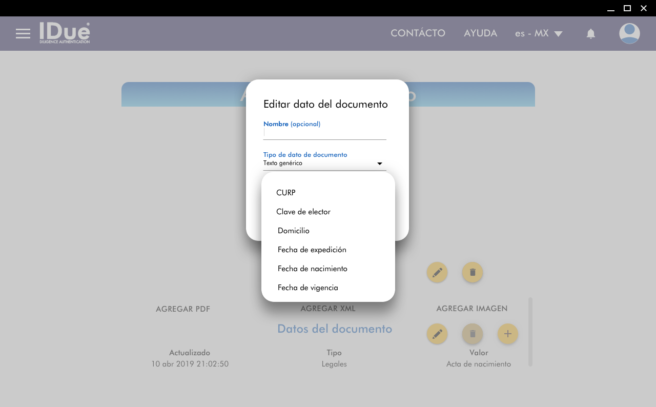Viewport: 656px width, 407px height.
Task: Click the IDue logo
Action: click(x=65, y=33)
